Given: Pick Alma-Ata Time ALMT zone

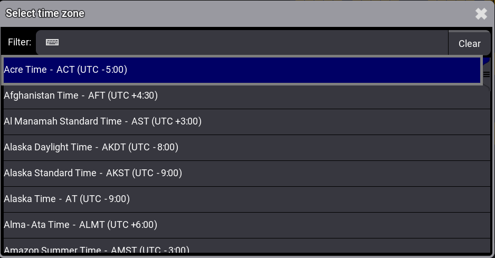Looking at the screenshot, I should tap(246, 225).
